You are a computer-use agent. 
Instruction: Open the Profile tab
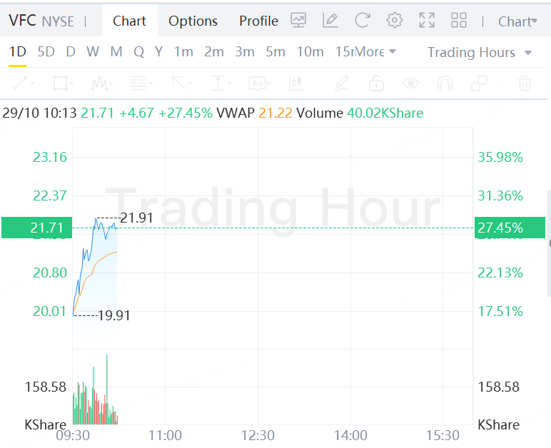point(258,21)
